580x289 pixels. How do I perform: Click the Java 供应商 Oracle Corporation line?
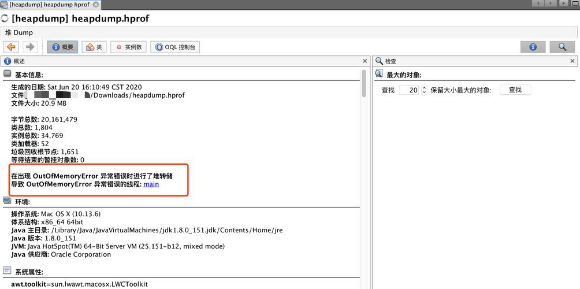tap(61, 254)
